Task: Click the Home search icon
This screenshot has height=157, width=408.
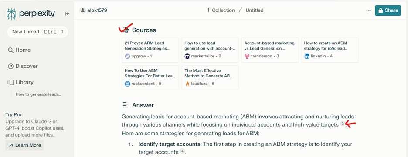Action: coord(10,50)
